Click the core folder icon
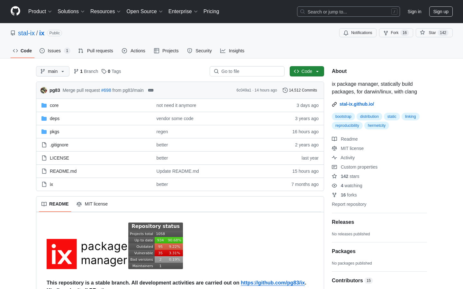The width and height of the screenshot is (463, 289). [x=44, y=105]
